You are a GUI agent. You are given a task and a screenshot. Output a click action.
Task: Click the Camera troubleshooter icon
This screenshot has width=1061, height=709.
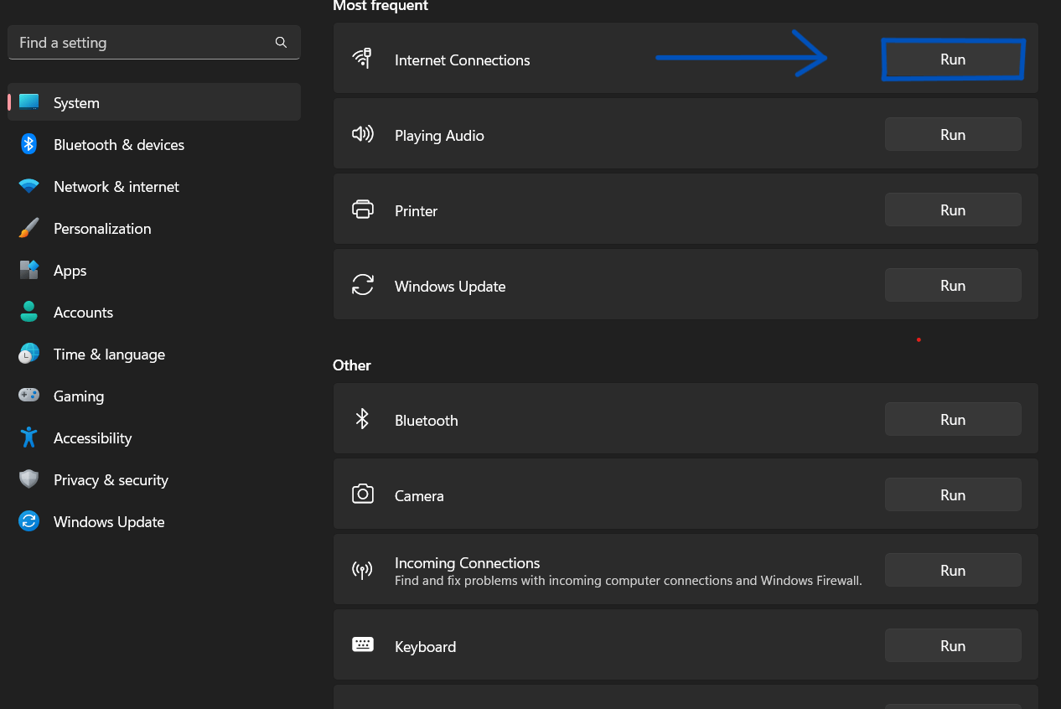(x=363, y=494)
